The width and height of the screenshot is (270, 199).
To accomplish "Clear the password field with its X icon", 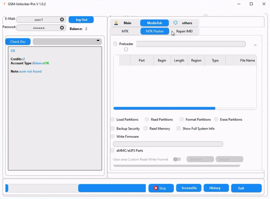I will (x=62, y=28).
